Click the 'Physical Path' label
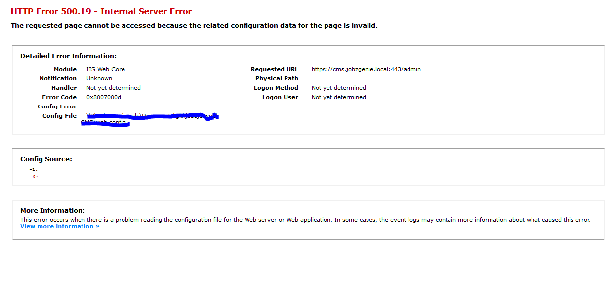The width and height of the screenshot is (614, 284). [277, 78]
